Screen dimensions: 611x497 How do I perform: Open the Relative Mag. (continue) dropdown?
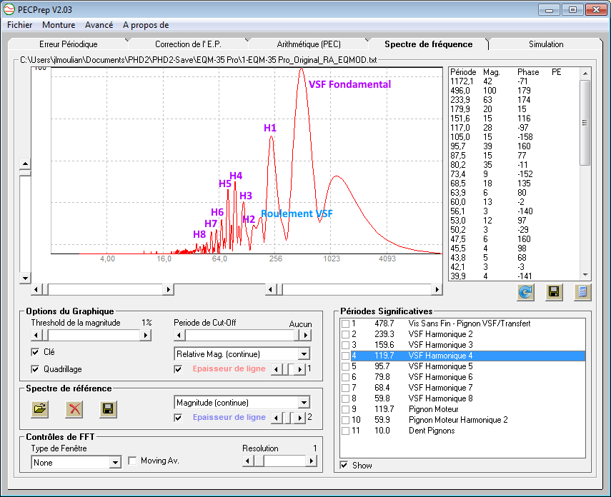tap(304, 354)
